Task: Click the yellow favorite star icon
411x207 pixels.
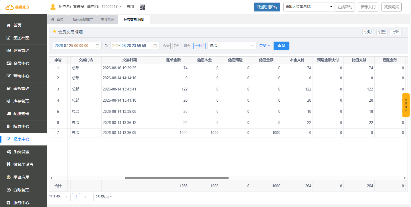Action: click(55, 32)
